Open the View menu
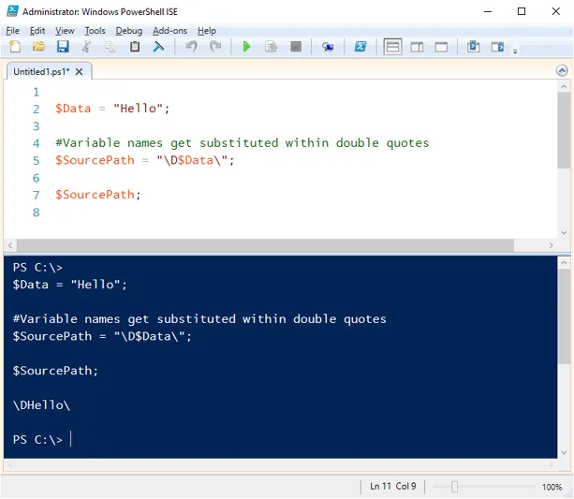Viewport: 574px width, 499px height. [x=65, y=31]
